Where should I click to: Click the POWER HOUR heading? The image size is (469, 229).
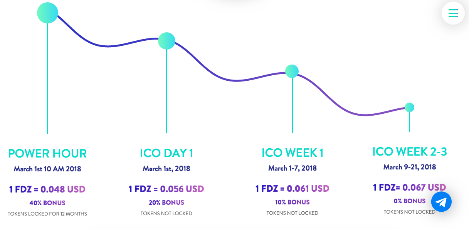click(x=47, y=153)
